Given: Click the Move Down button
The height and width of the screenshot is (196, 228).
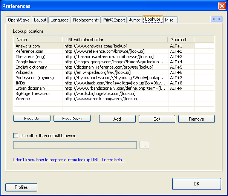Looking at the screenshot, I should pos(72,118).
